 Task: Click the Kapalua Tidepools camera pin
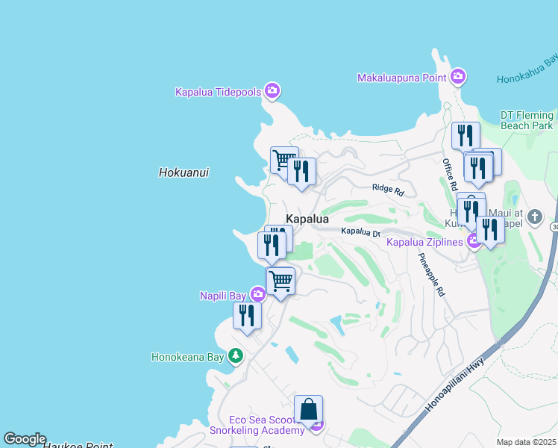[x=272, y=90]
